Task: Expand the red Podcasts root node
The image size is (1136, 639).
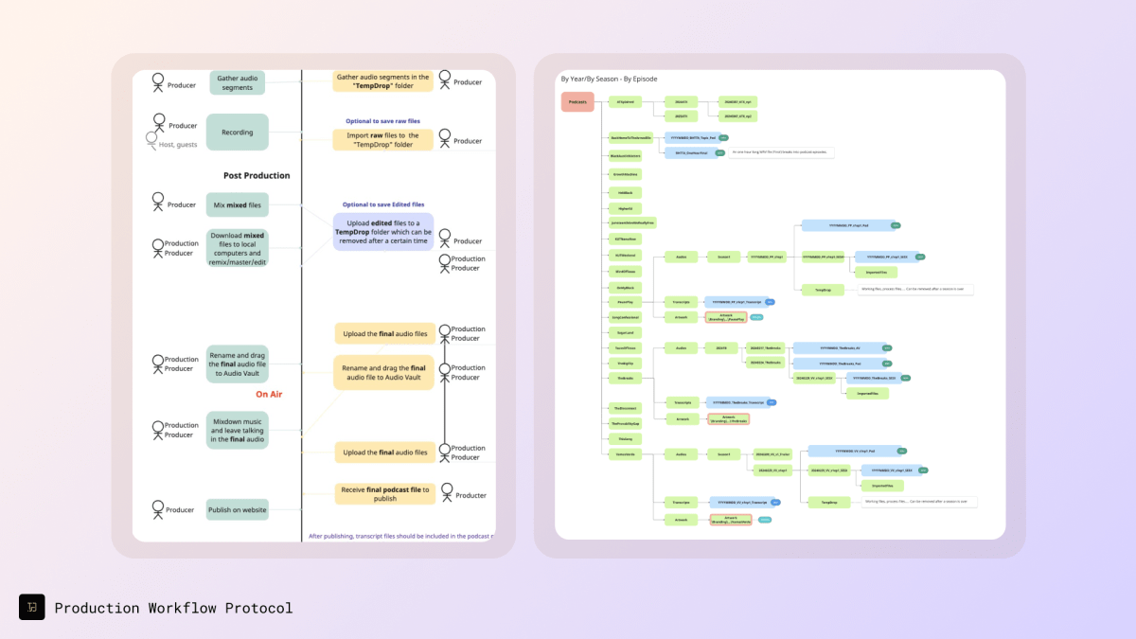Action: coord(577,101)
